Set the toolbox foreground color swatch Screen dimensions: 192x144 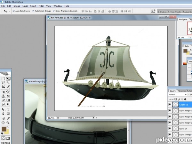point(4,129)
